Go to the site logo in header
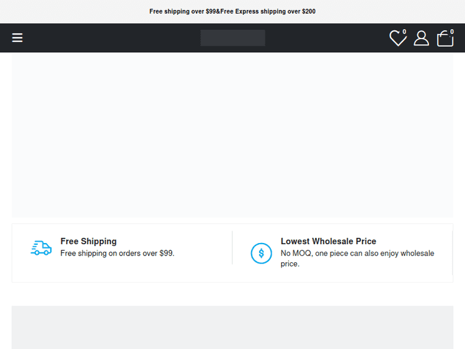 point(232,38)
